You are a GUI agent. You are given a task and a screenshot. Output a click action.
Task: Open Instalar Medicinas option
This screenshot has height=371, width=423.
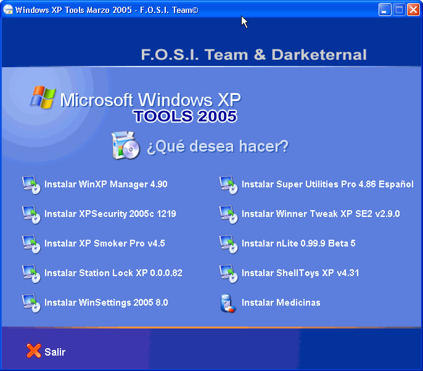click(281, 303)
